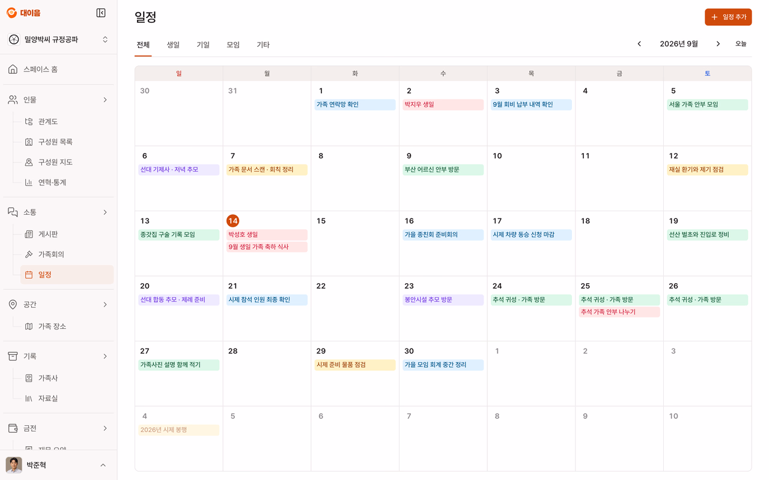
Task: Open the 서울 가족 안부 모임 event
Action: click(x=708, y=105)
